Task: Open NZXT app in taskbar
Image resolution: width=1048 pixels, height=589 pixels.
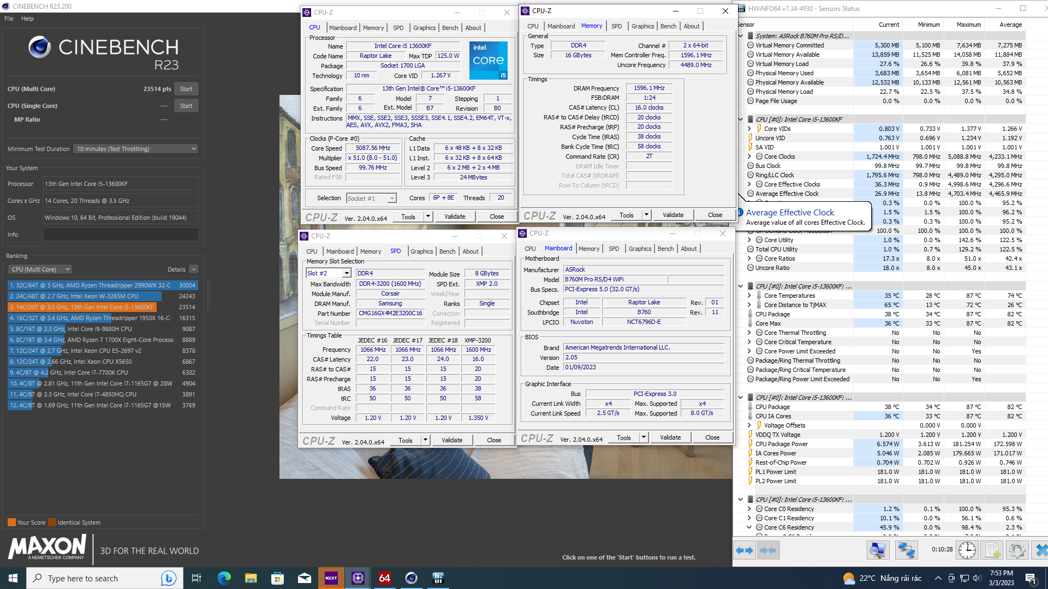Action: tap(331, 578)
